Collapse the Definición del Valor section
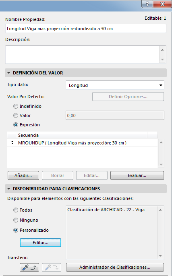172x276 pixels. pos(8,73)
